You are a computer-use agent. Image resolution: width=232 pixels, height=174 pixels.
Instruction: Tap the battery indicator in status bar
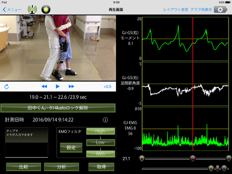tap(228, 2)
